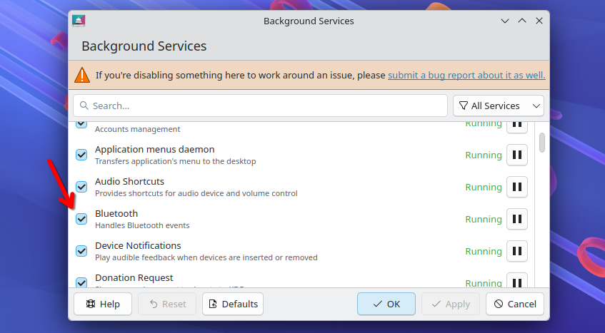This screenshot has height=333, width=605.
Task: Pause the Accounts management service
Action: 517,125
